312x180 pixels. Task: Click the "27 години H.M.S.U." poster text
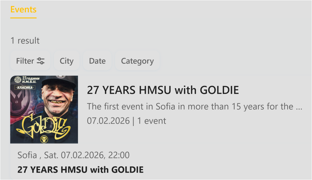pos(31,80)
